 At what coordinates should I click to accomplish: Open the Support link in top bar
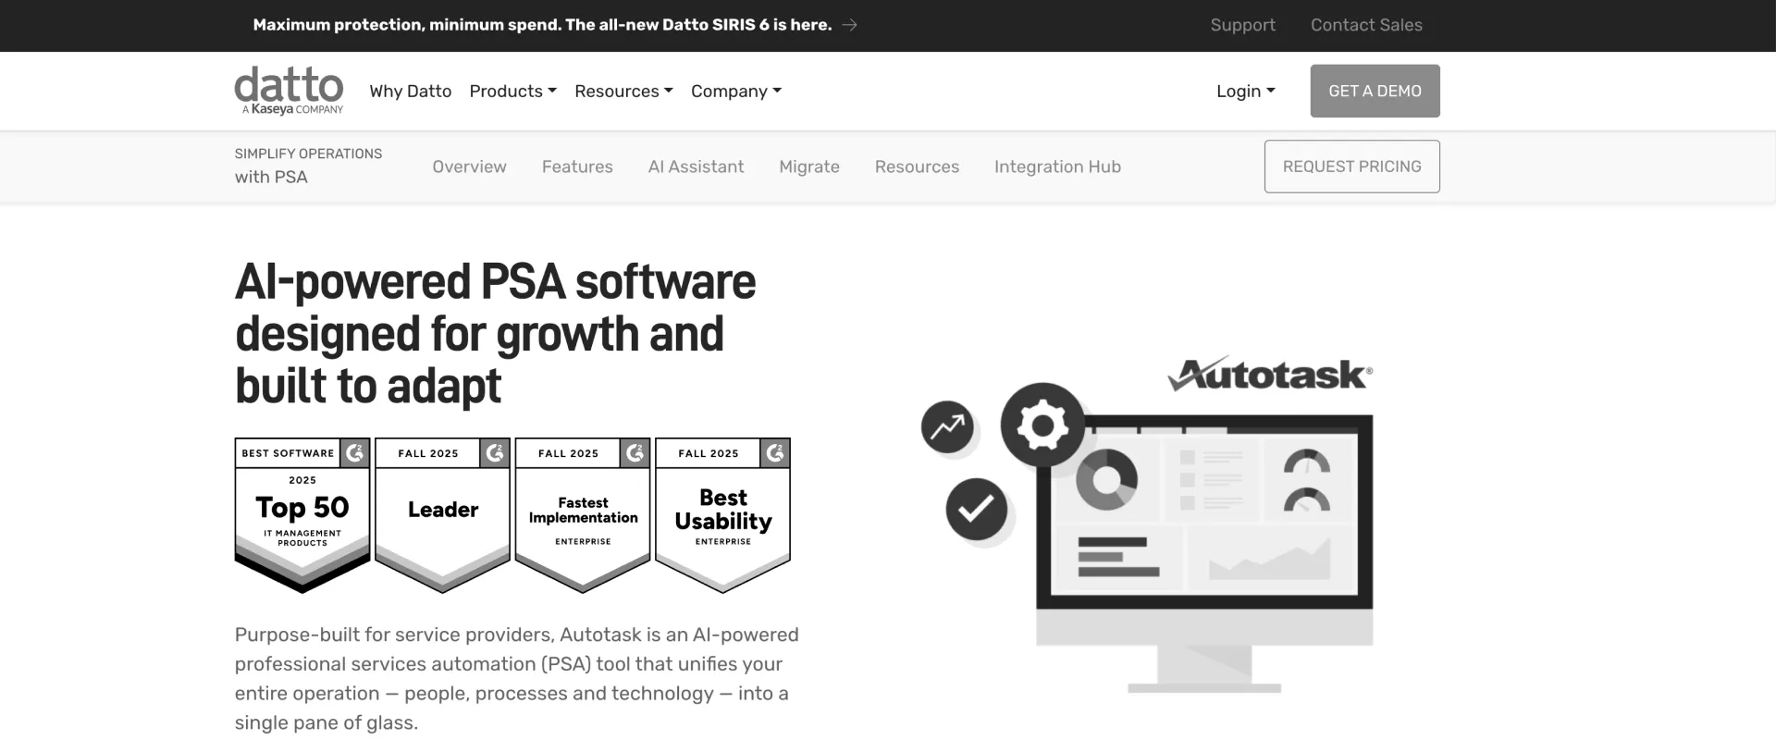point(1242,25)
